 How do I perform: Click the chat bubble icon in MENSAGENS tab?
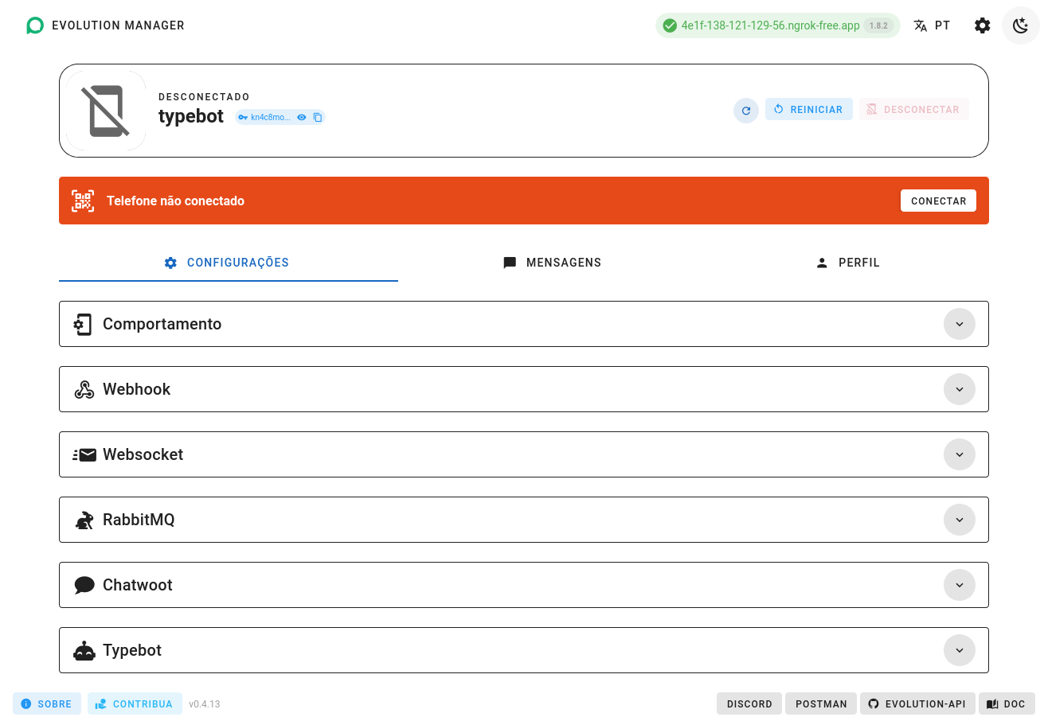point(510,263)
